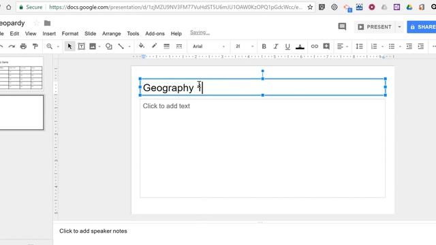This screenshot has height=245, width=436.
Task: Click the Redo toolbar icon
Action: coord(12,46)
